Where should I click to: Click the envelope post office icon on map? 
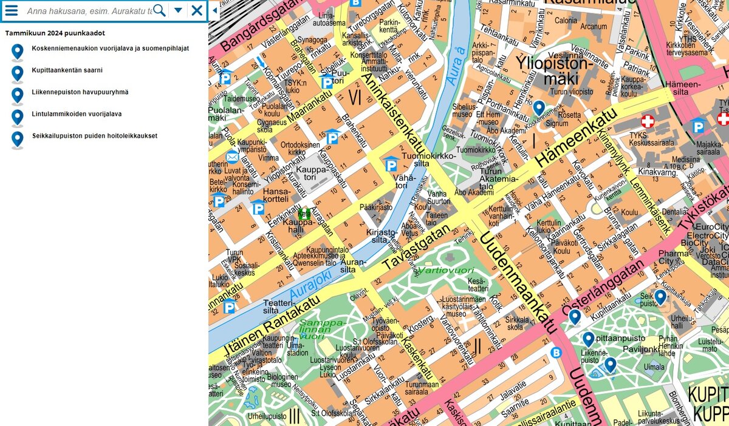click(232, 157)
